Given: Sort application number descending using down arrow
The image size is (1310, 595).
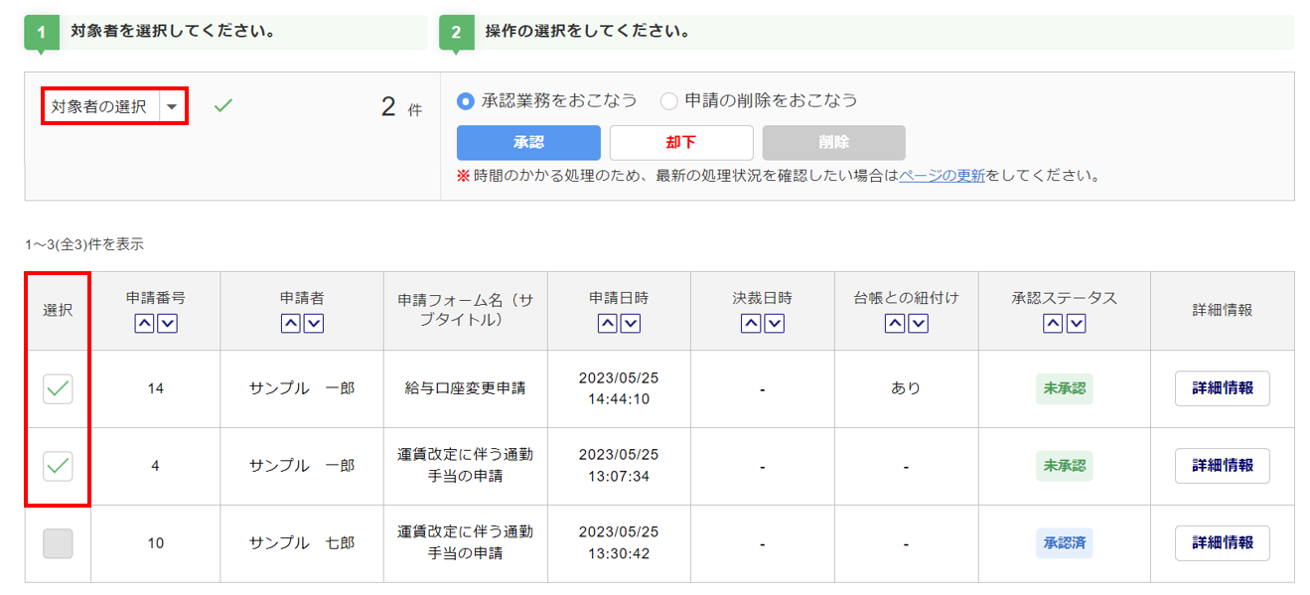Looking at the screenshot, I should [x=167, y=324].
